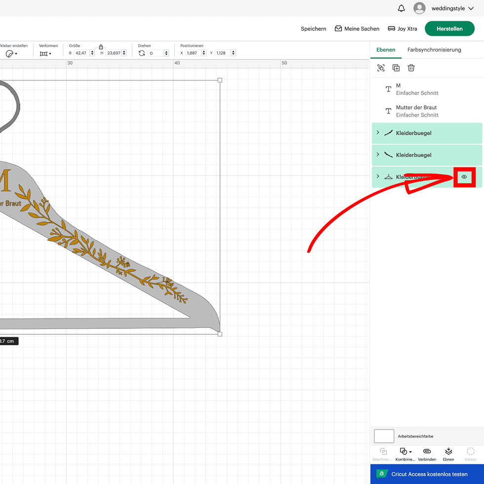Click the rotate icon under Drehen
The height and width of the screenshot is (484, 484).
click(x=142, y=53)
